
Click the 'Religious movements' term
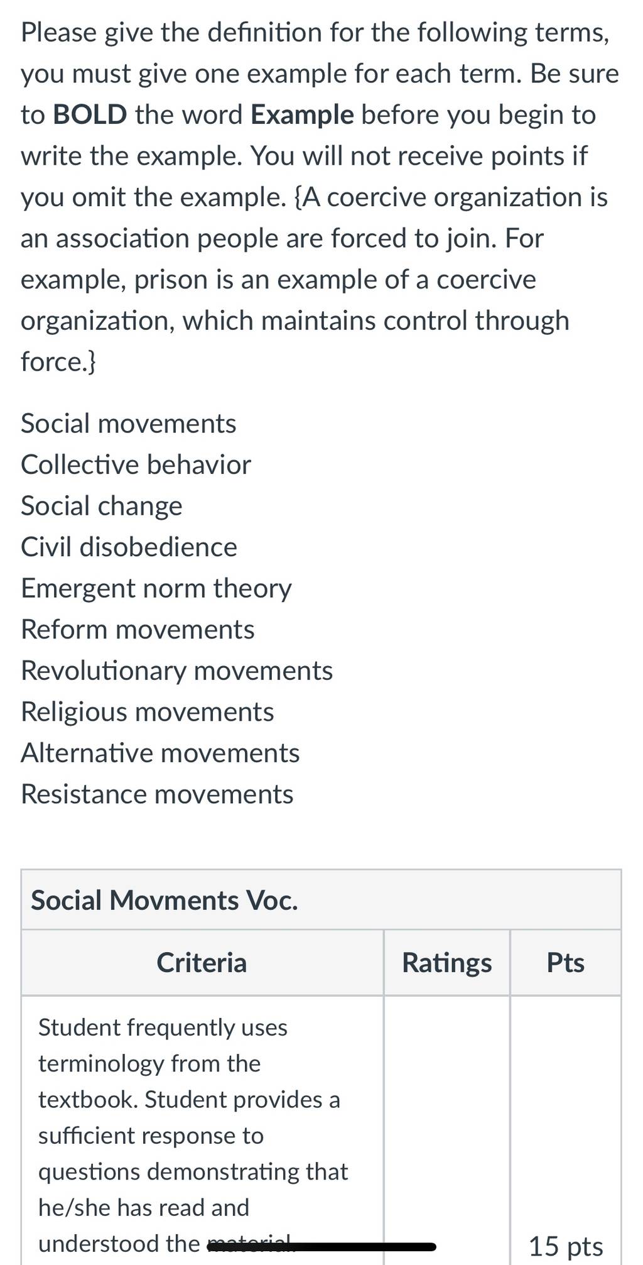tap(147, 712)
